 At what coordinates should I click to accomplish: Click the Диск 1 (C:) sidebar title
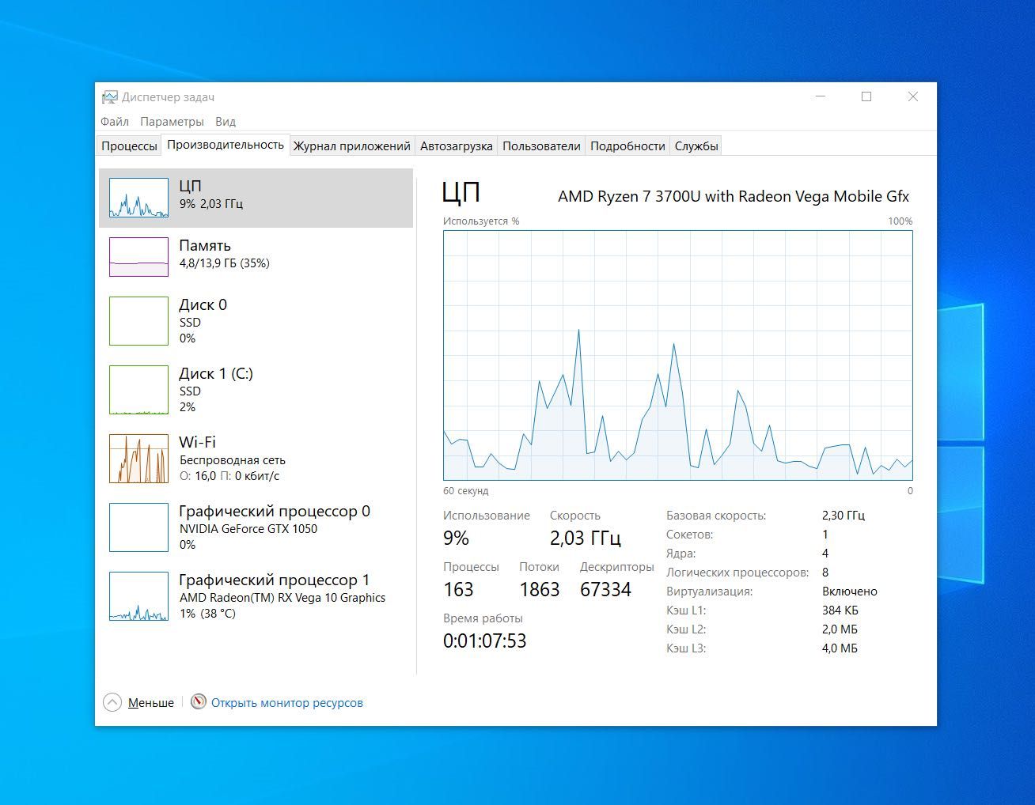pyautogui.click(x=216, y=373)
